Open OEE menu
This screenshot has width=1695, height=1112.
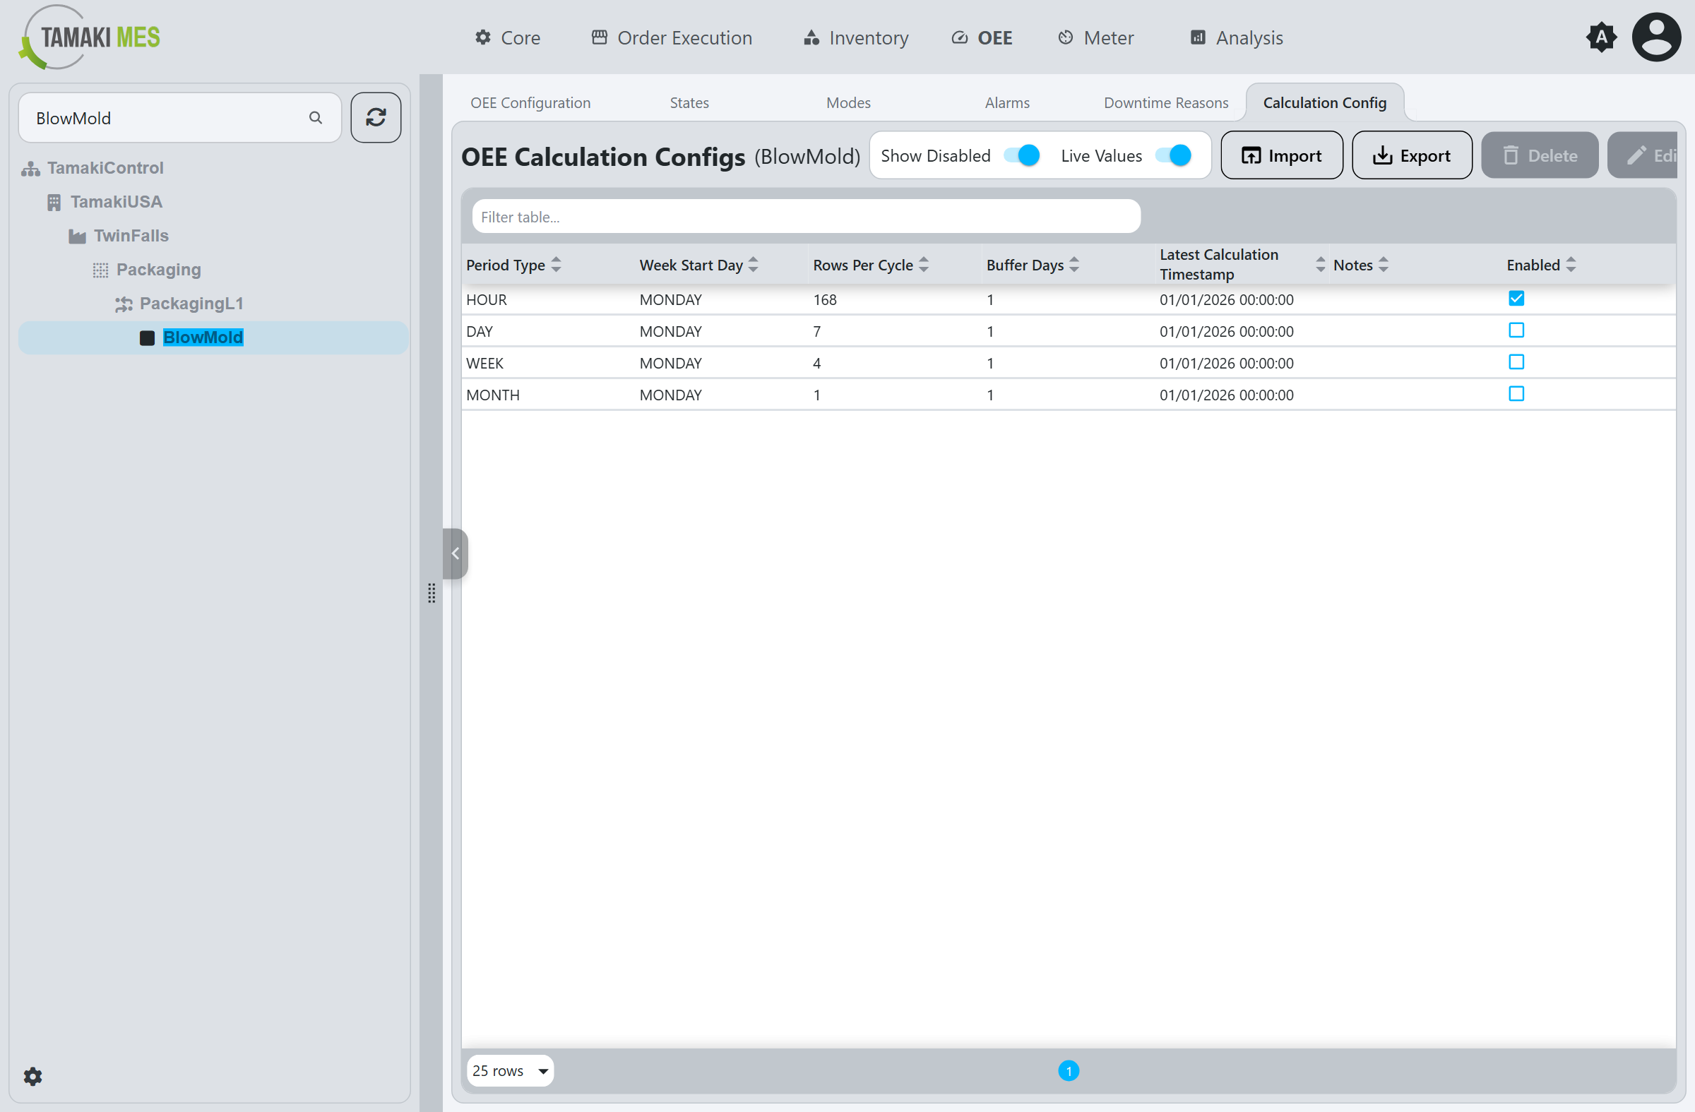[x=982, y=37]
